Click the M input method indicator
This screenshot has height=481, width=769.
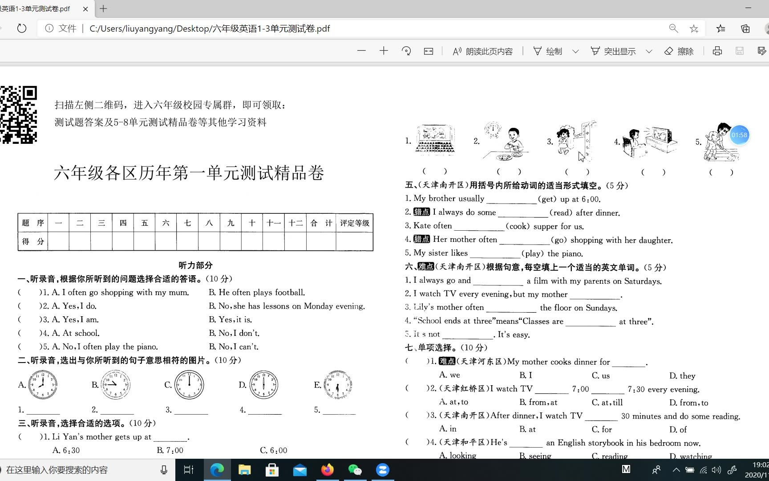(626, 469)
